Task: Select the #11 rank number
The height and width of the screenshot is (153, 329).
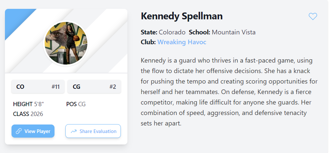Action: 55,86
